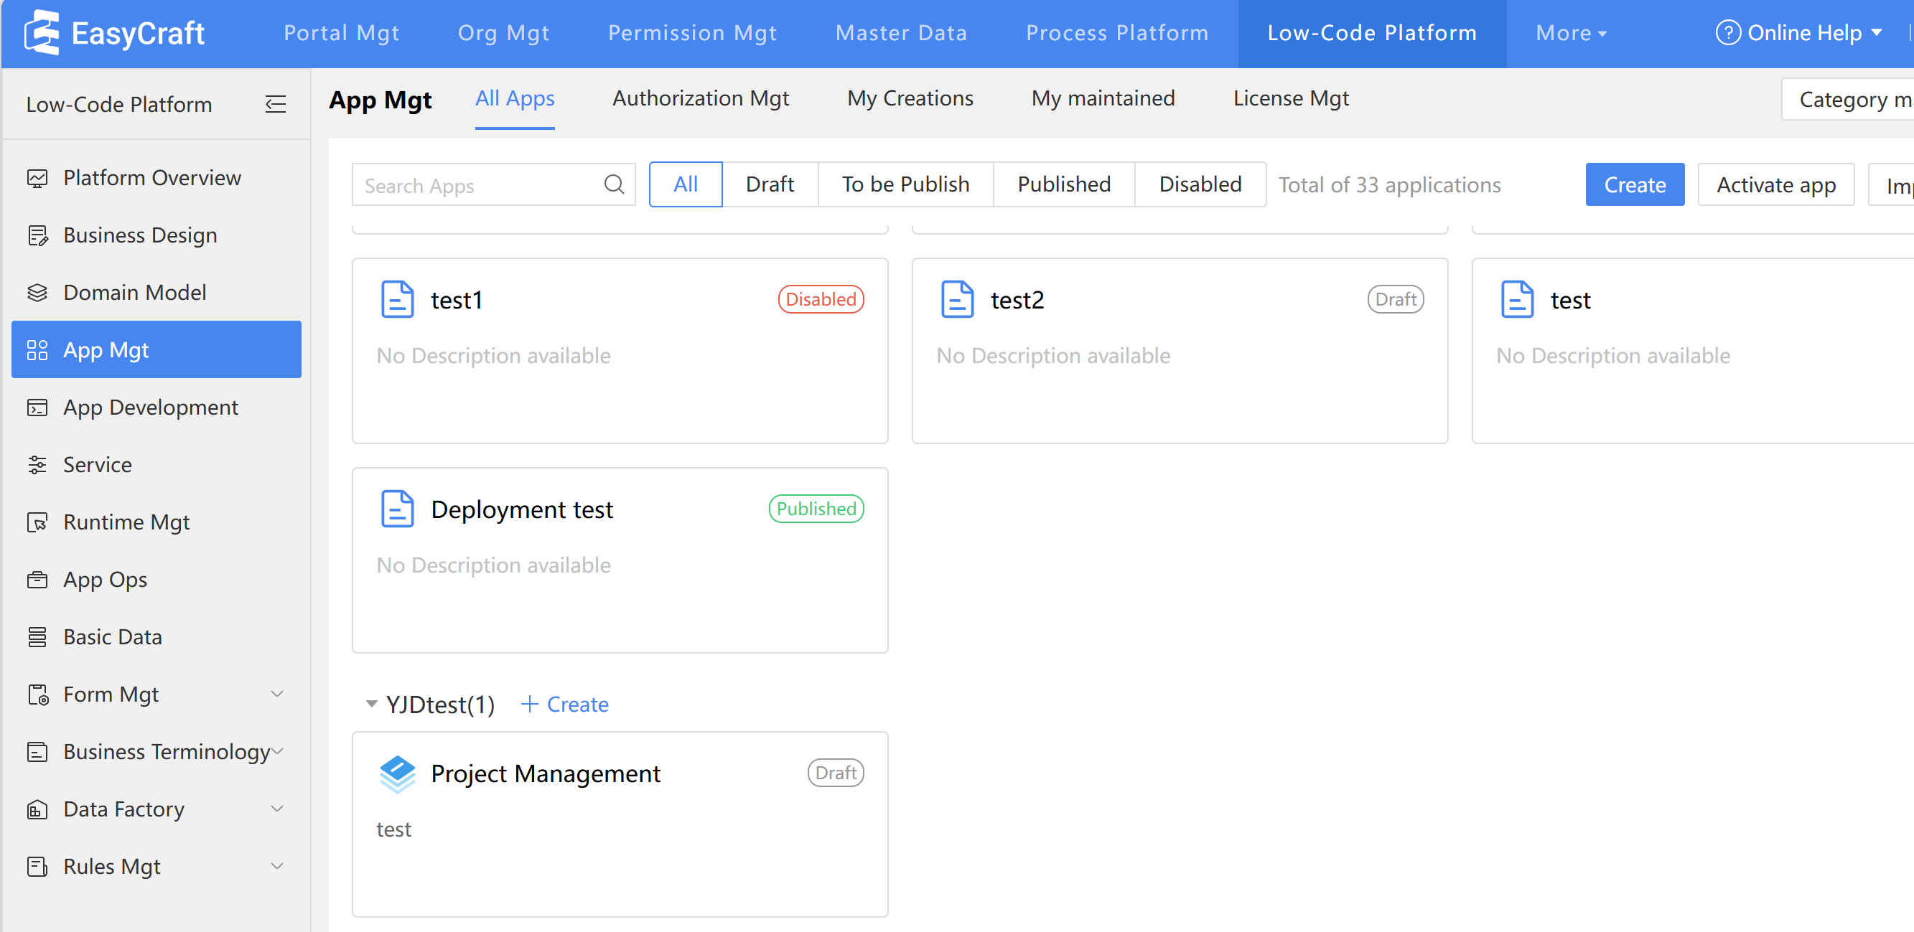The height and width of the screenshot is (932, 1914).
Task: Open the More navigation dropdown
Action: (x=1570, y=33)
